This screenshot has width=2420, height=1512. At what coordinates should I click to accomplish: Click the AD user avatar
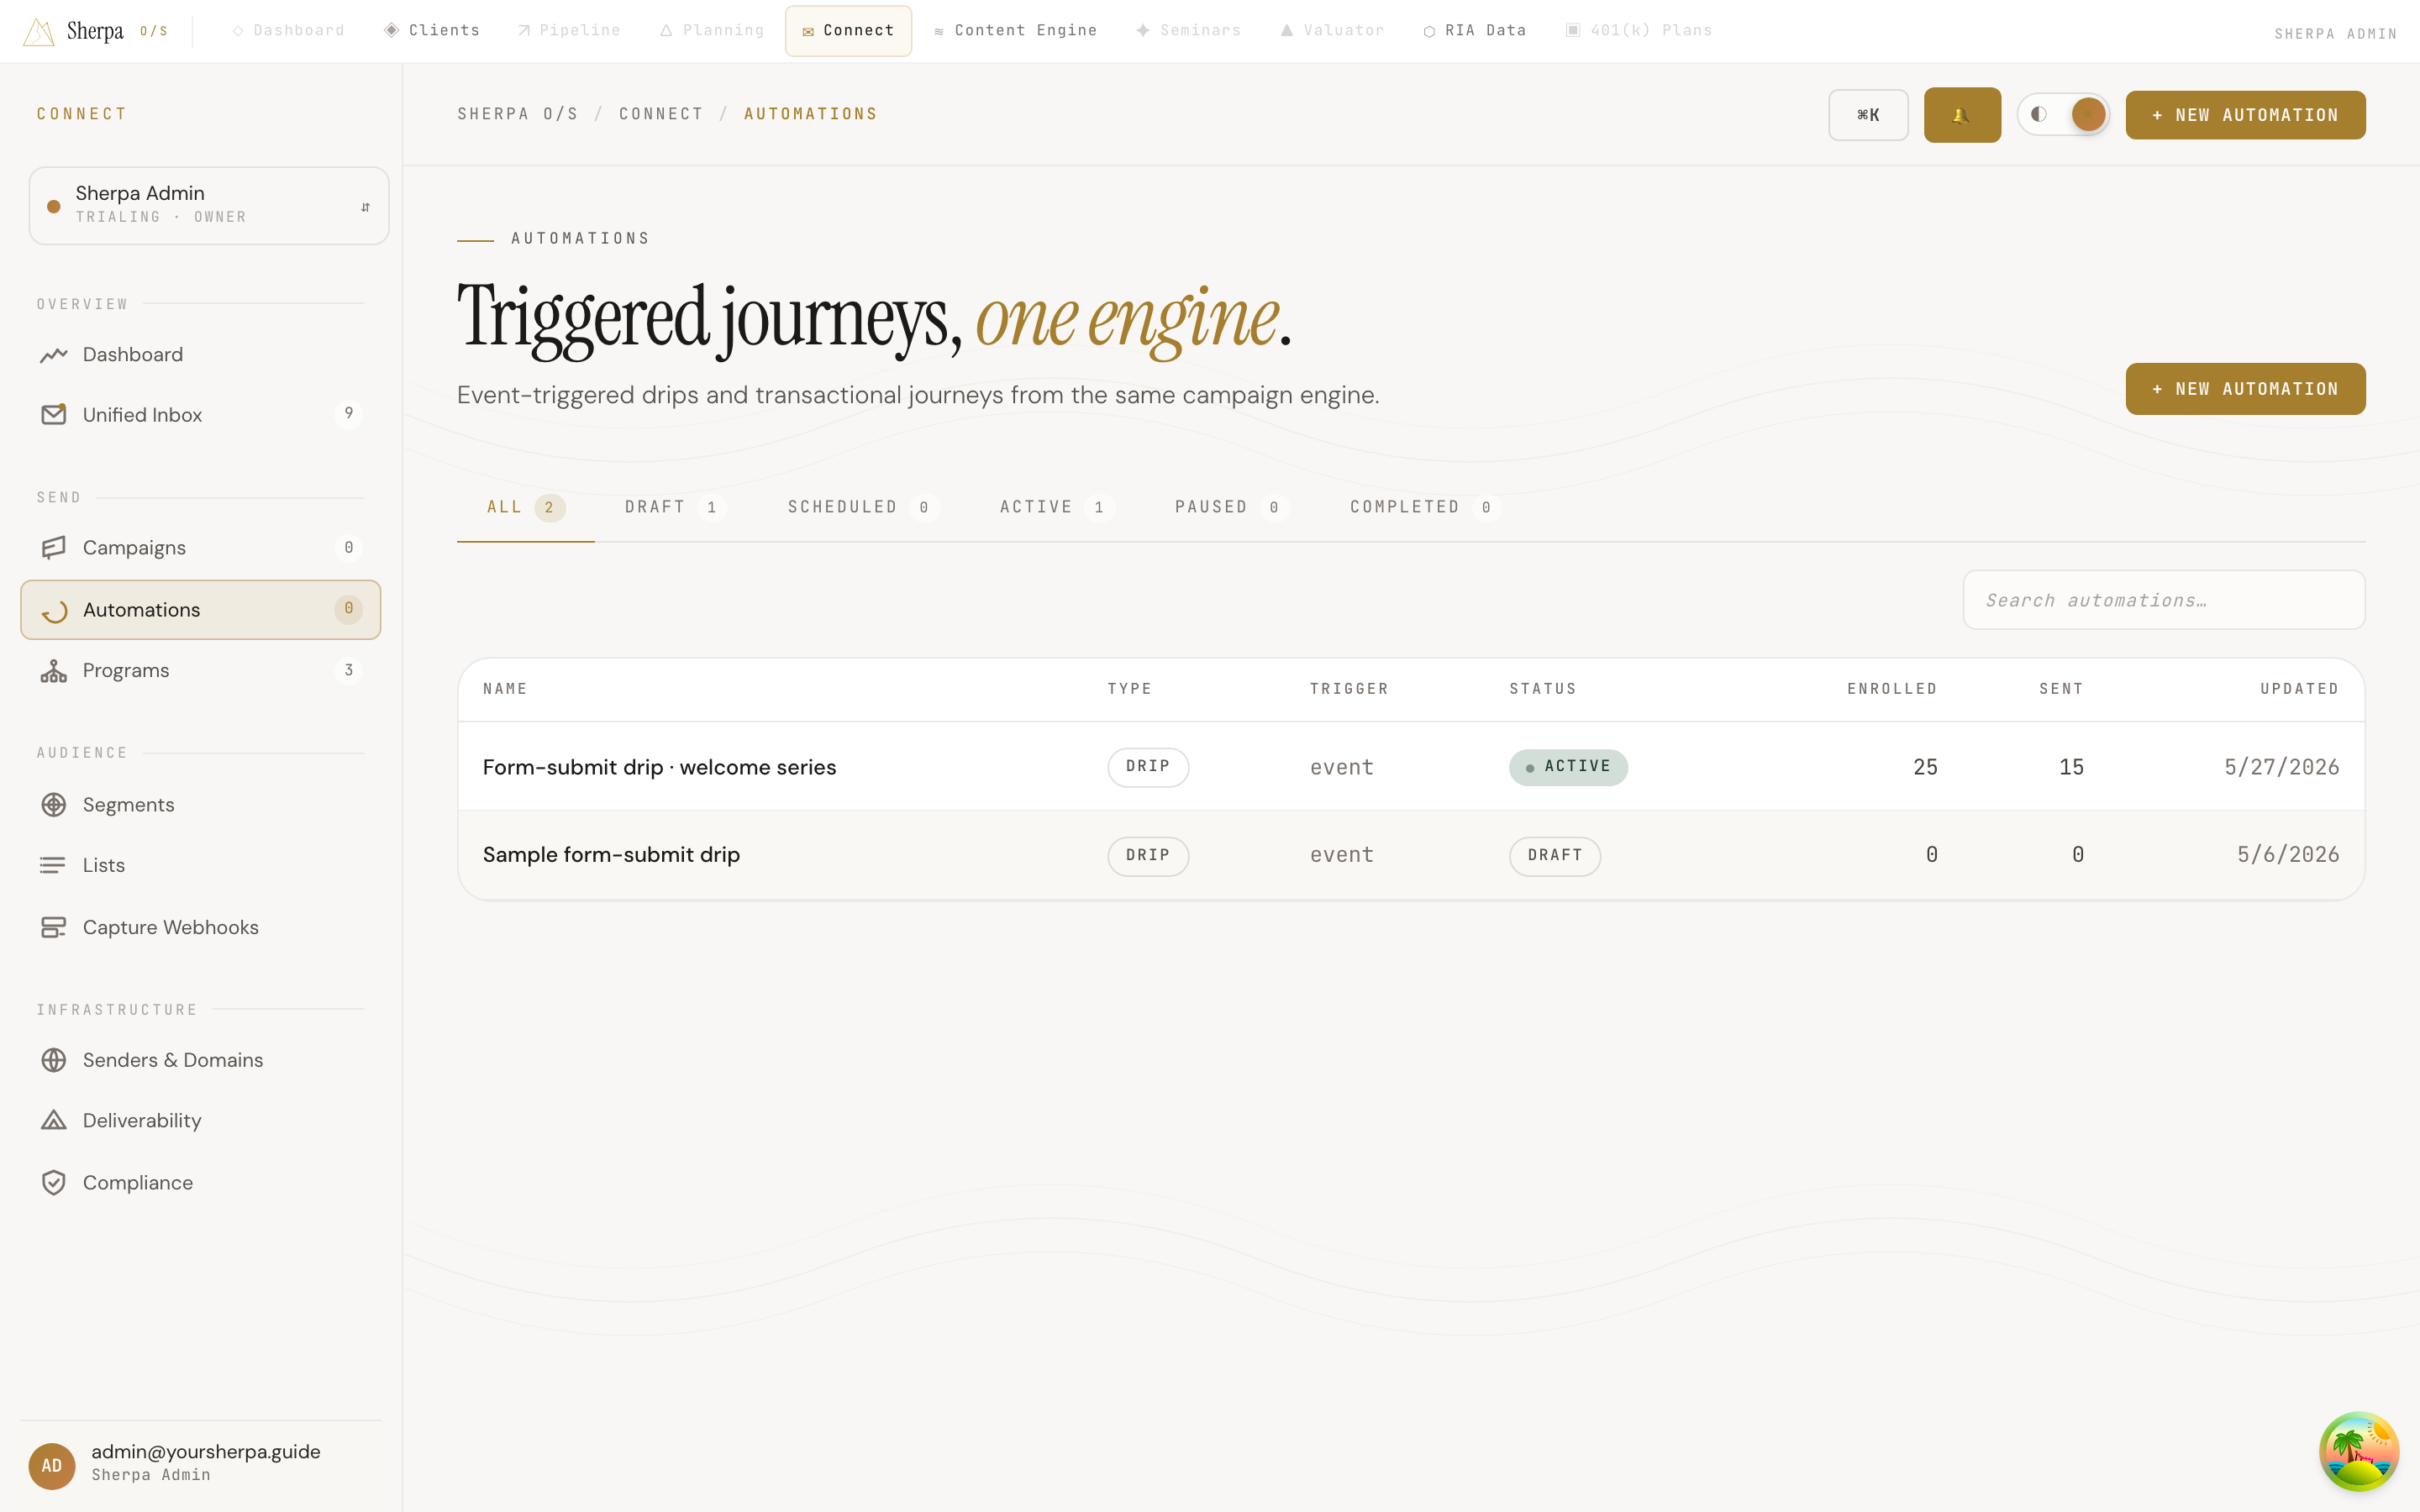[52, 1466]
